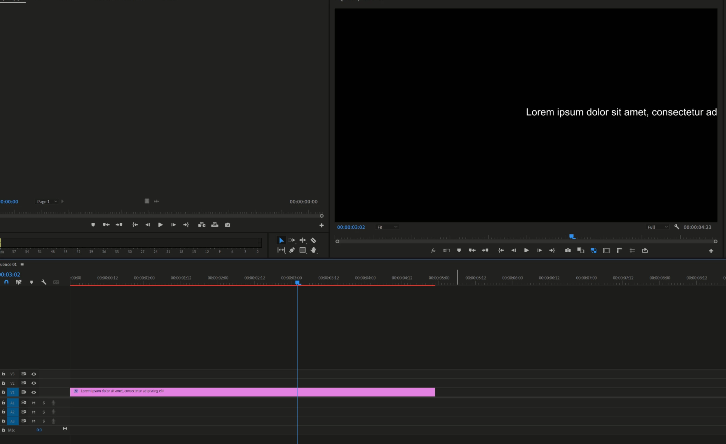Click the Program monitor blue playhead marker

[572, 236]
